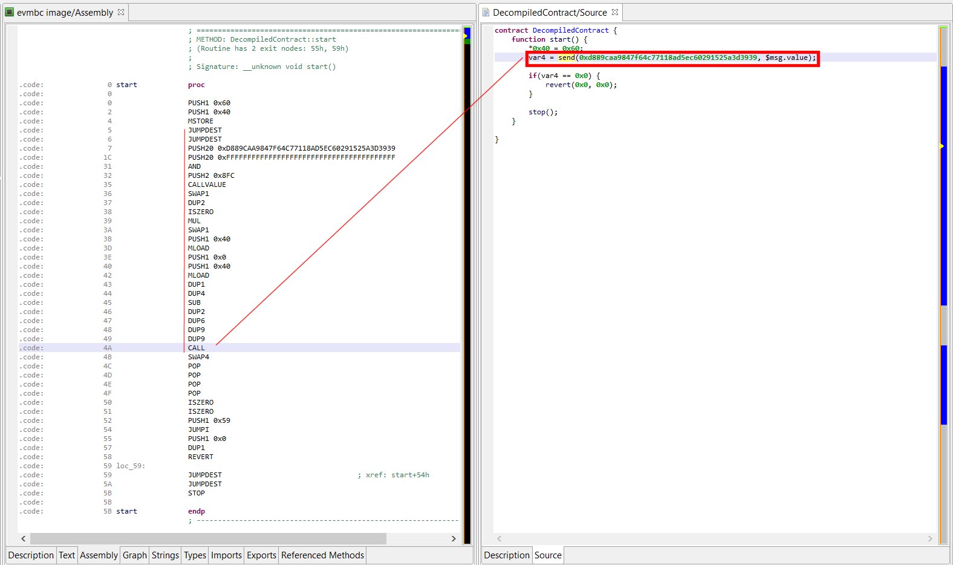953x565 pixels.
Task: Click the METHOD: DecompiledContract::start comment
Action: [x=262, y=39]
